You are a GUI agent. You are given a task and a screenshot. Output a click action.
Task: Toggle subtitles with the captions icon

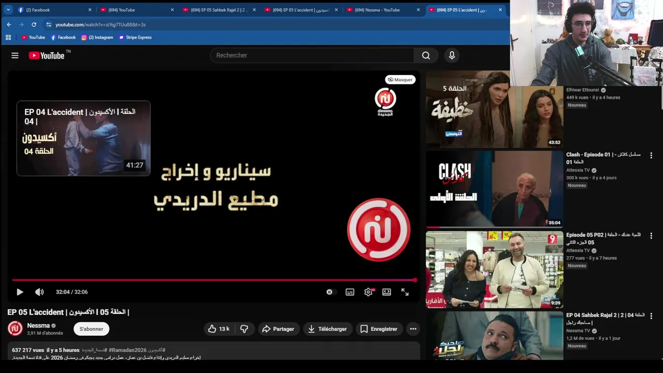coord(350,292)
